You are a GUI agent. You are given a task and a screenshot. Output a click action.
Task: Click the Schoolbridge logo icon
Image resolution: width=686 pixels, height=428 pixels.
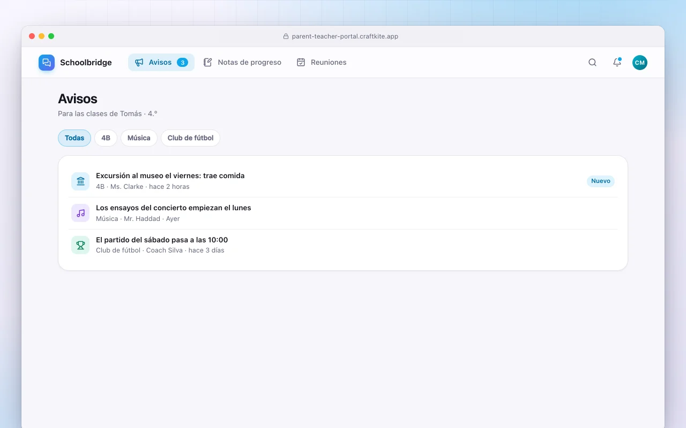(x=47, y=63)
